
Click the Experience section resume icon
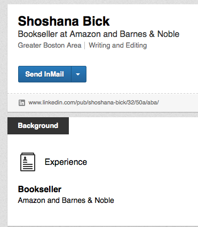(x=28, y=162)
